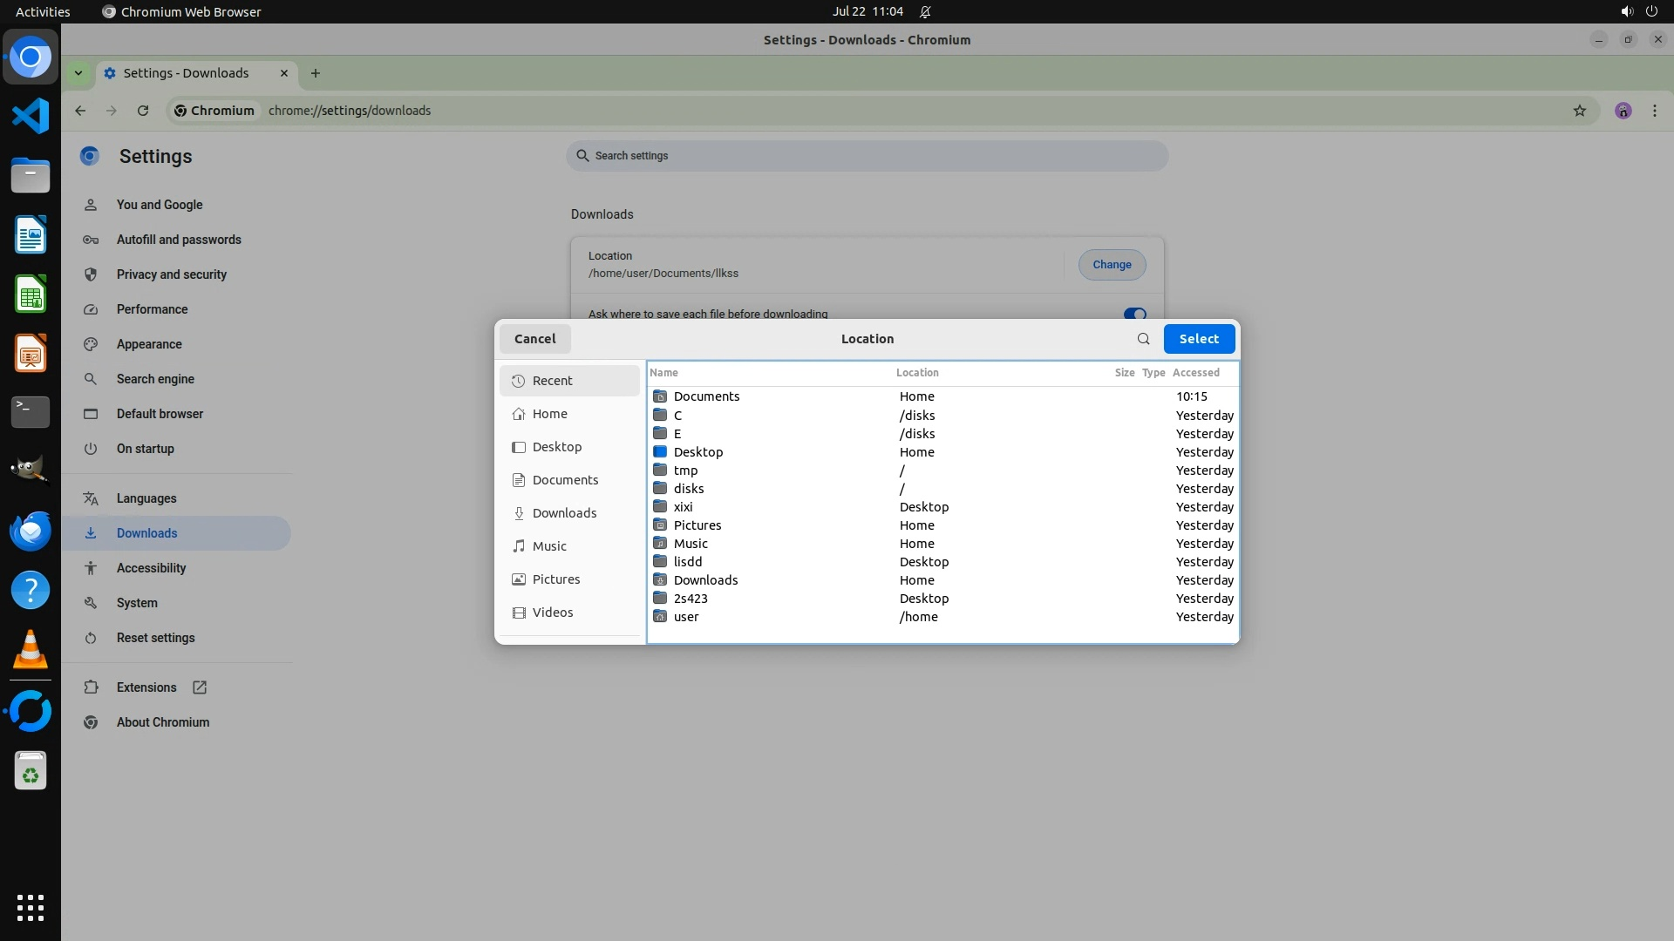Screen dimensions: 1674x941
Task: Open Thunderbird mail from dock
Action: coord(31,531)
